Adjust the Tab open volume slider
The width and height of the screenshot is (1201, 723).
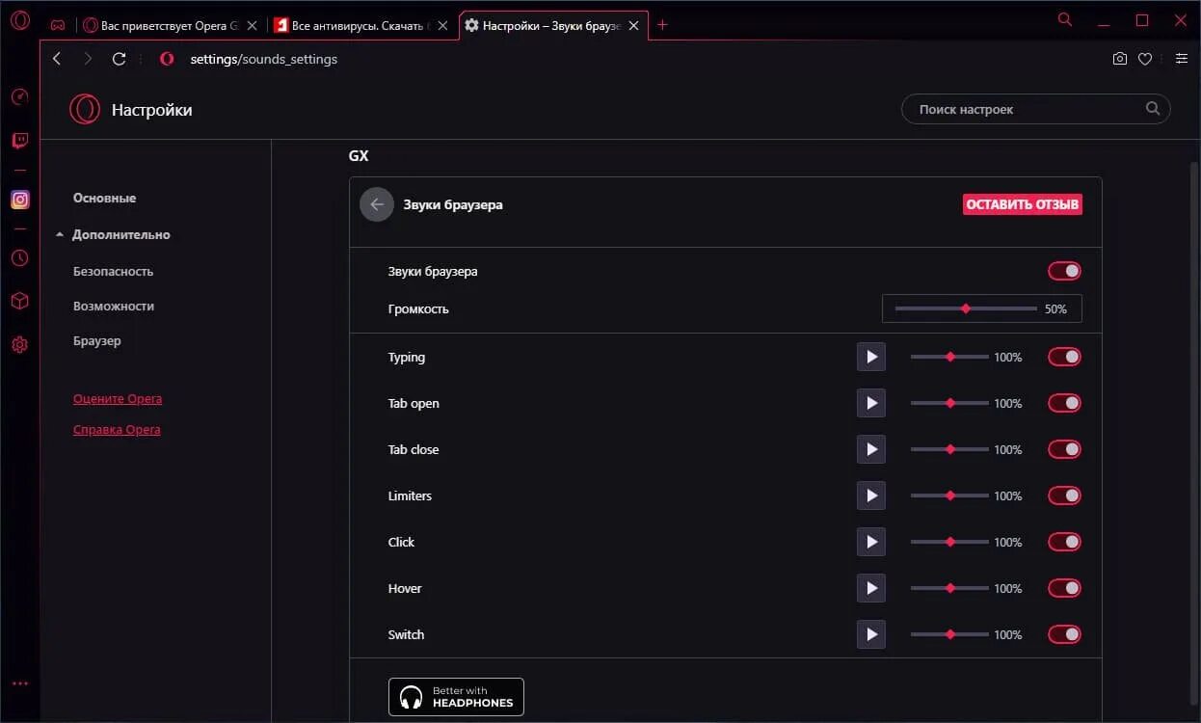(950, 403)
